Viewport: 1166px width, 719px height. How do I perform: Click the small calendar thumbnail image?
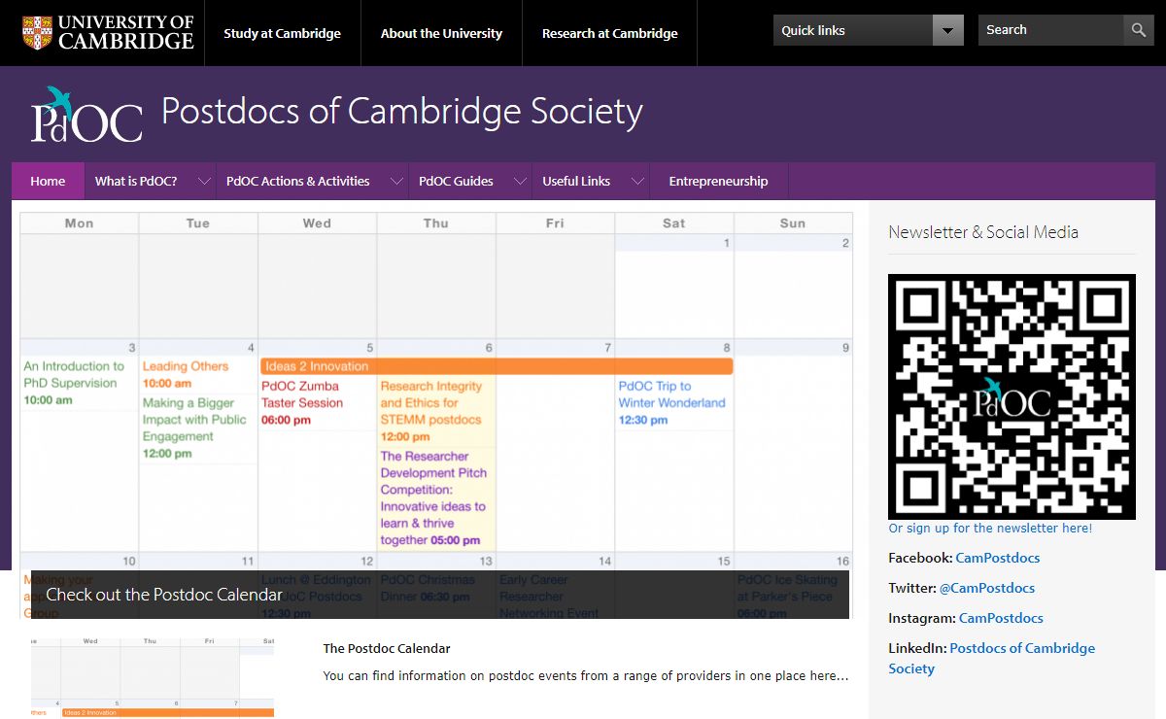[153, 677]
